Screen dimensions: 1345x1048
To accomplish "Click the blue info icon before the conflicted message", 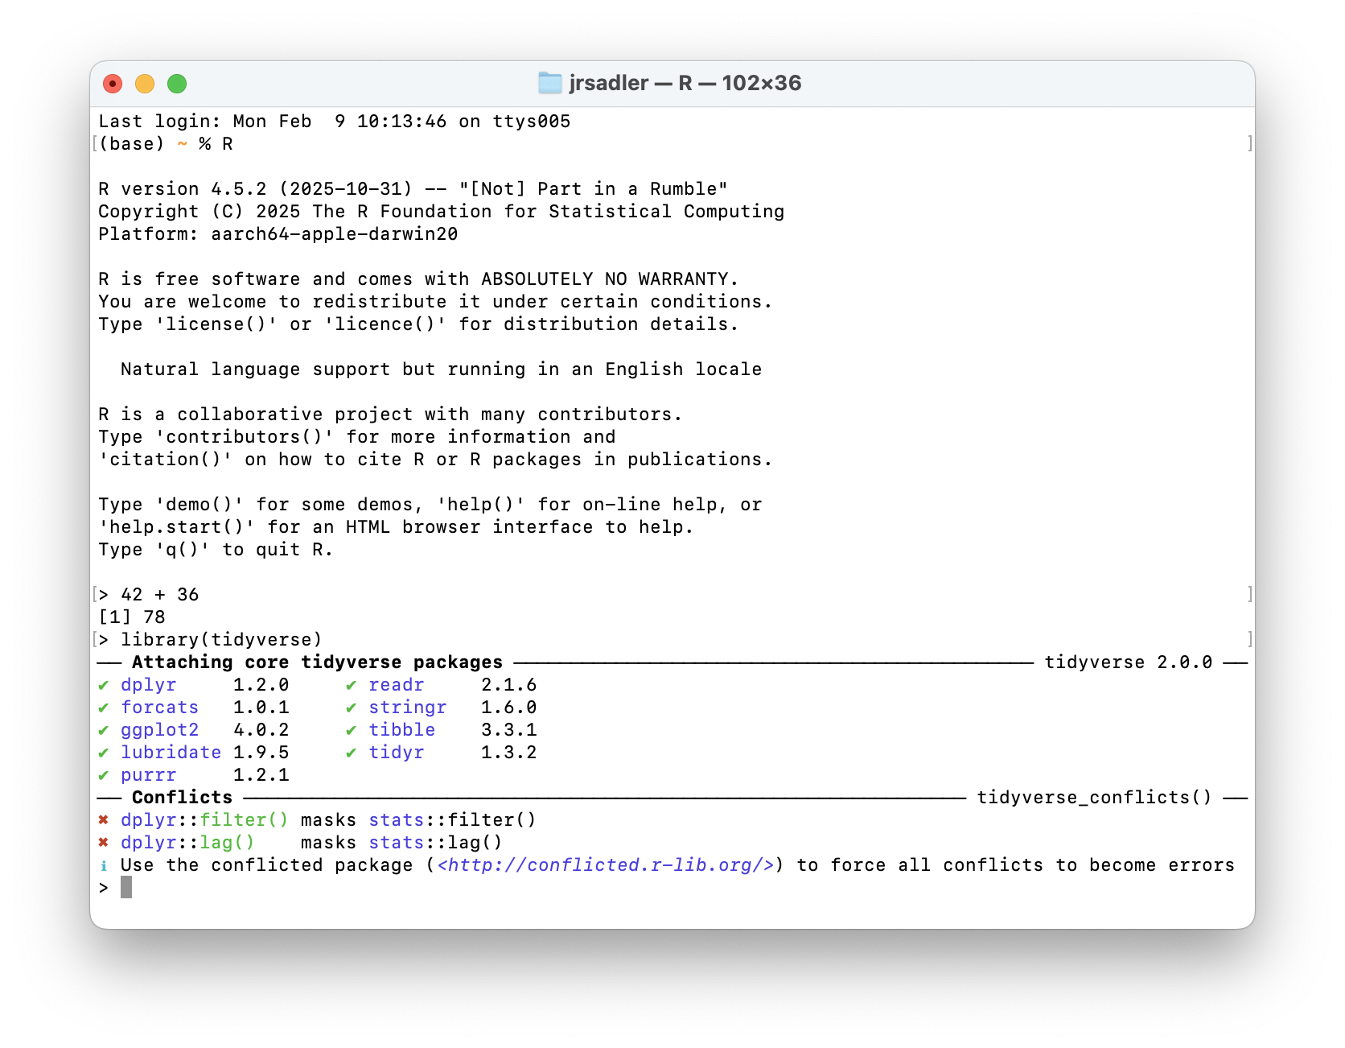I will [103, 865].
